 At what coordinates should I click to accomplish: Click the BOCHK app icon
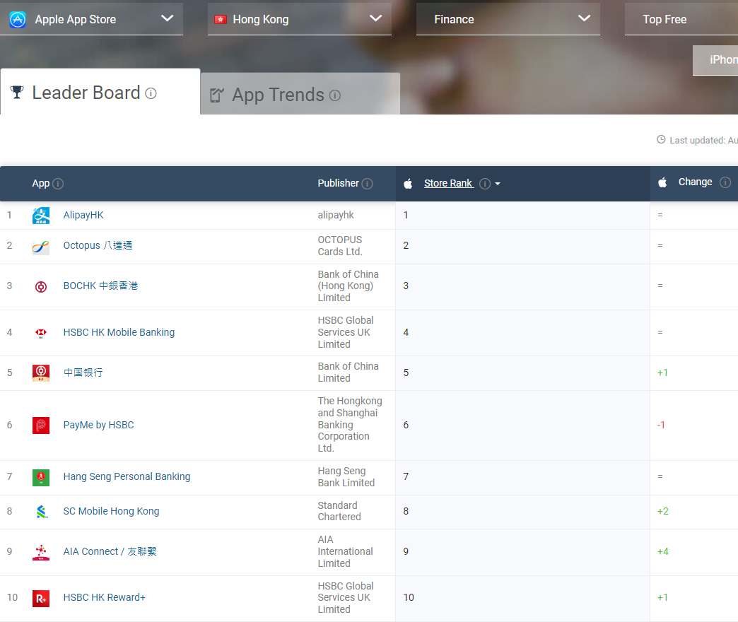tap(41, 286)
